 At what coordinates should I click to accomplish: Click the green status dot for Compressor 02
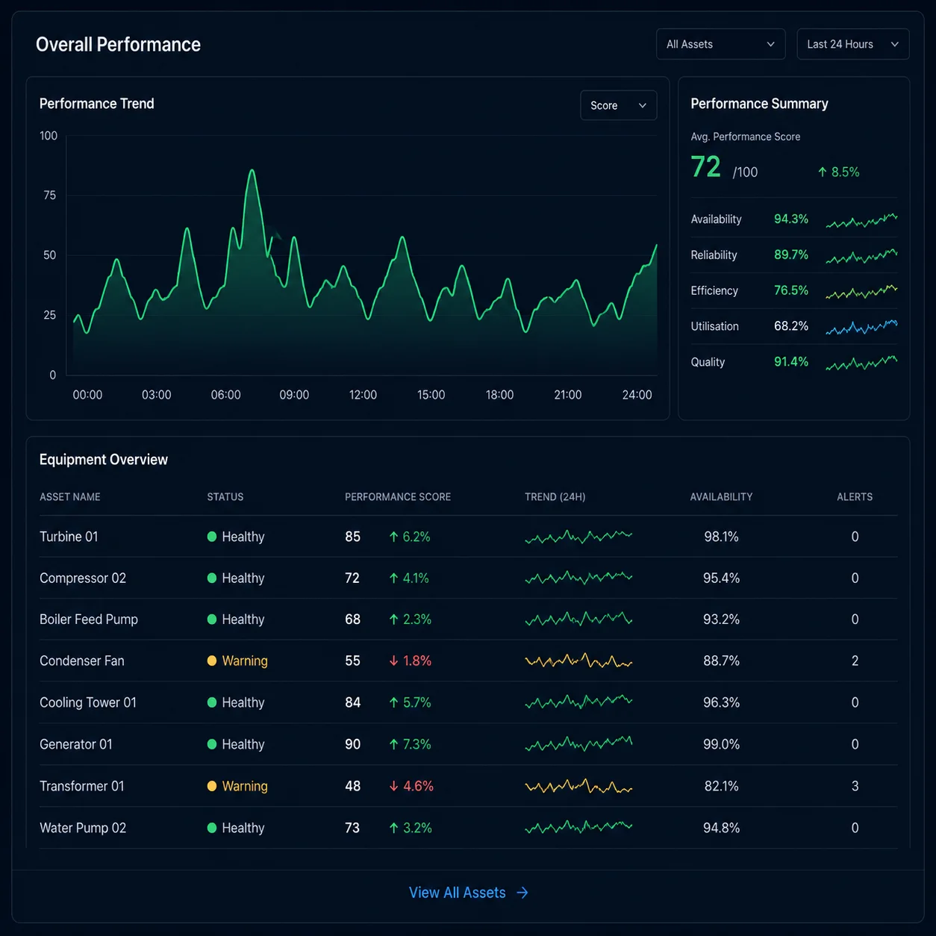212,578
